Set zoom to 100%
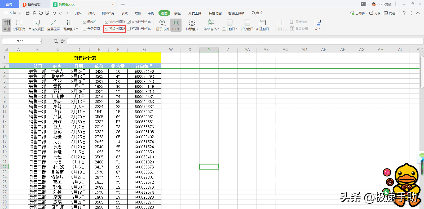 point(176,25)
